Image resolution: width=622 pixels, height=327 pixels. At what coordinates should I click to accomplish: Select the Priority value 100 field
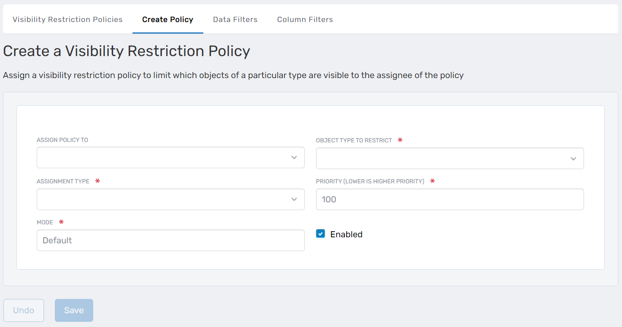[x=450, y=199]
